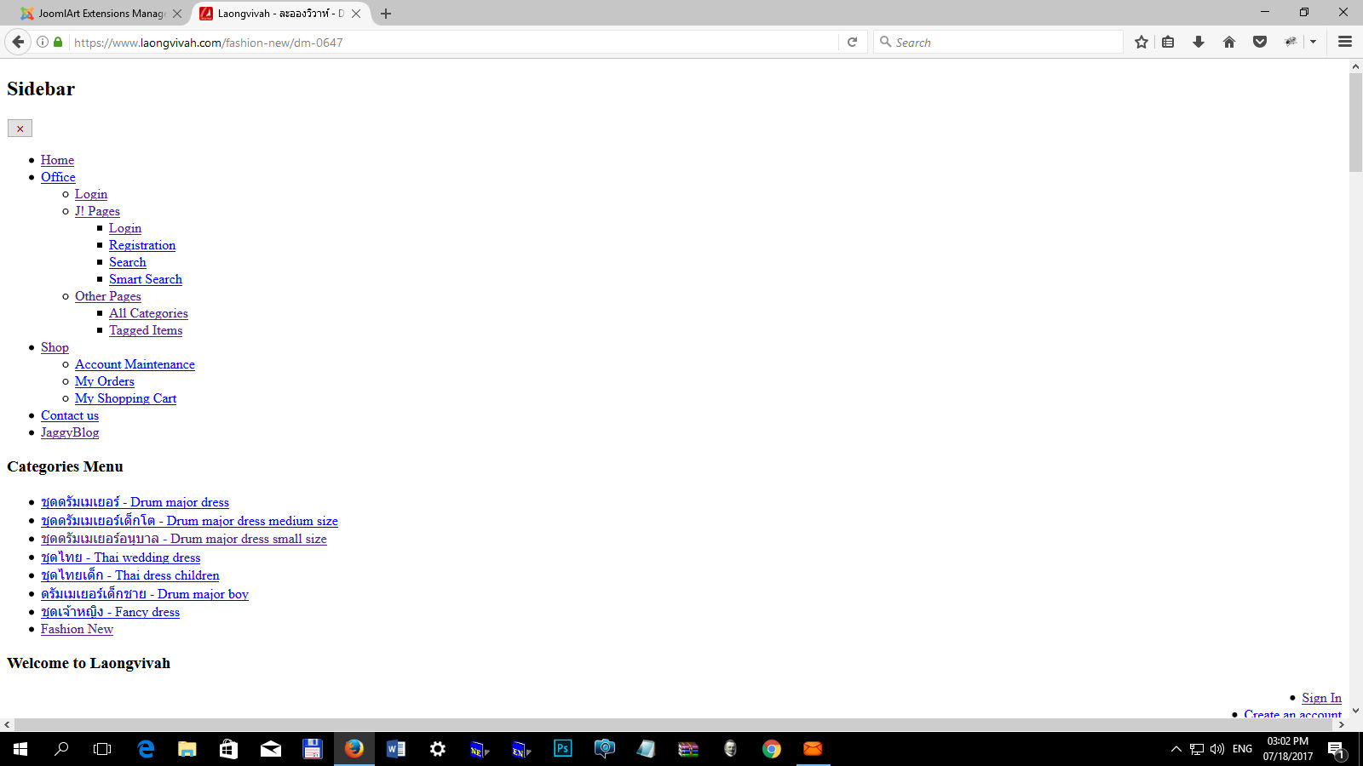The image size is (1363, 766).
Task: Open Task View from the taskbar
Action: (102, 749)
